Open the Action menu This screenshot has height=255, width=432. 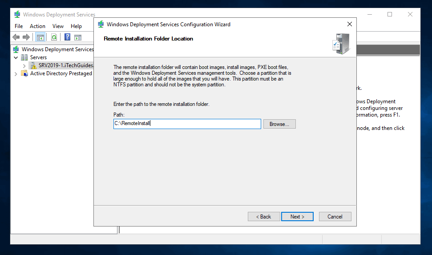pos(37,26)
